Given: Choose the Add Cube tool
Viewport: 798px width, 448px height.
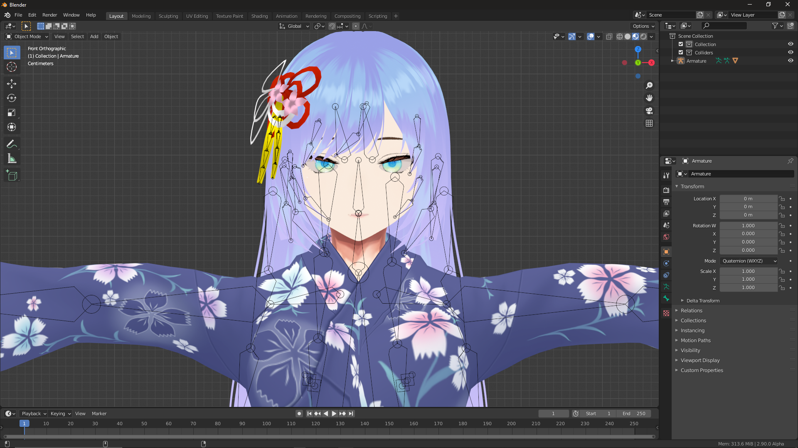Looking at the screenshot, I should 12,176.
